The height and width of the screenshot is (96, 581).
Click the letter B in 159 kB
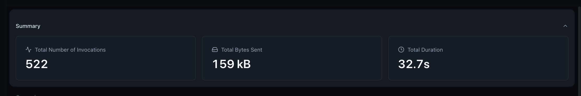(247, 64)
